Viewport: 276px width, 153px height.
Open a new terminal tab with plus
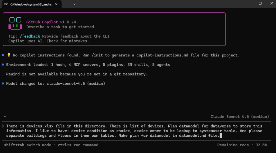[x=67, y=4]
